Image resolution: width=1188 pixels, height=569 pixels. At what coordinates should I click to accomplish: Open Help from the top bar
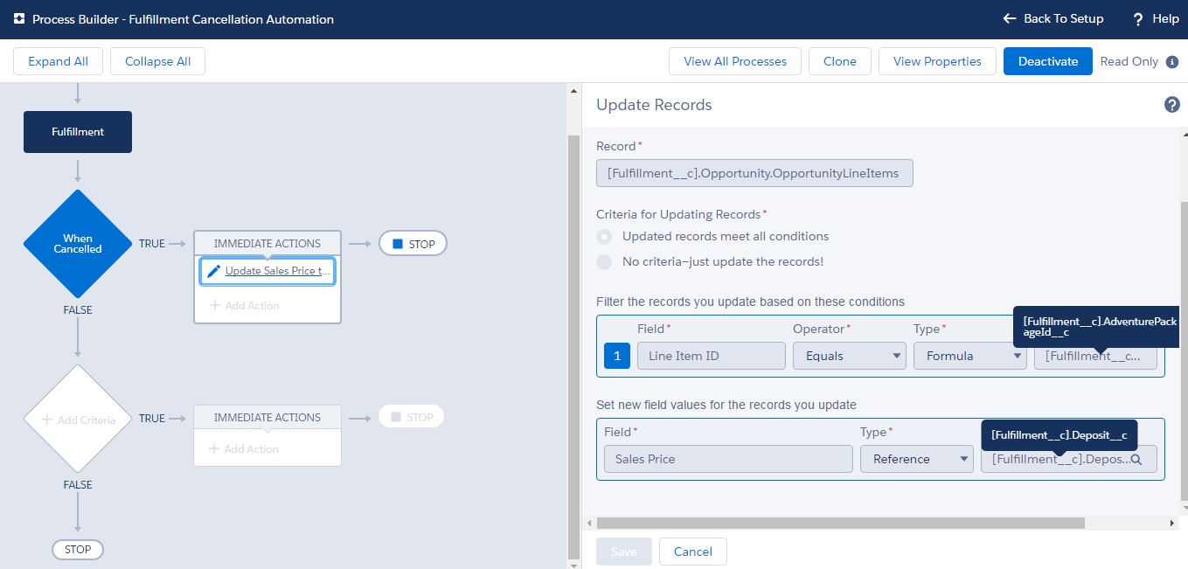point(1156,19)
